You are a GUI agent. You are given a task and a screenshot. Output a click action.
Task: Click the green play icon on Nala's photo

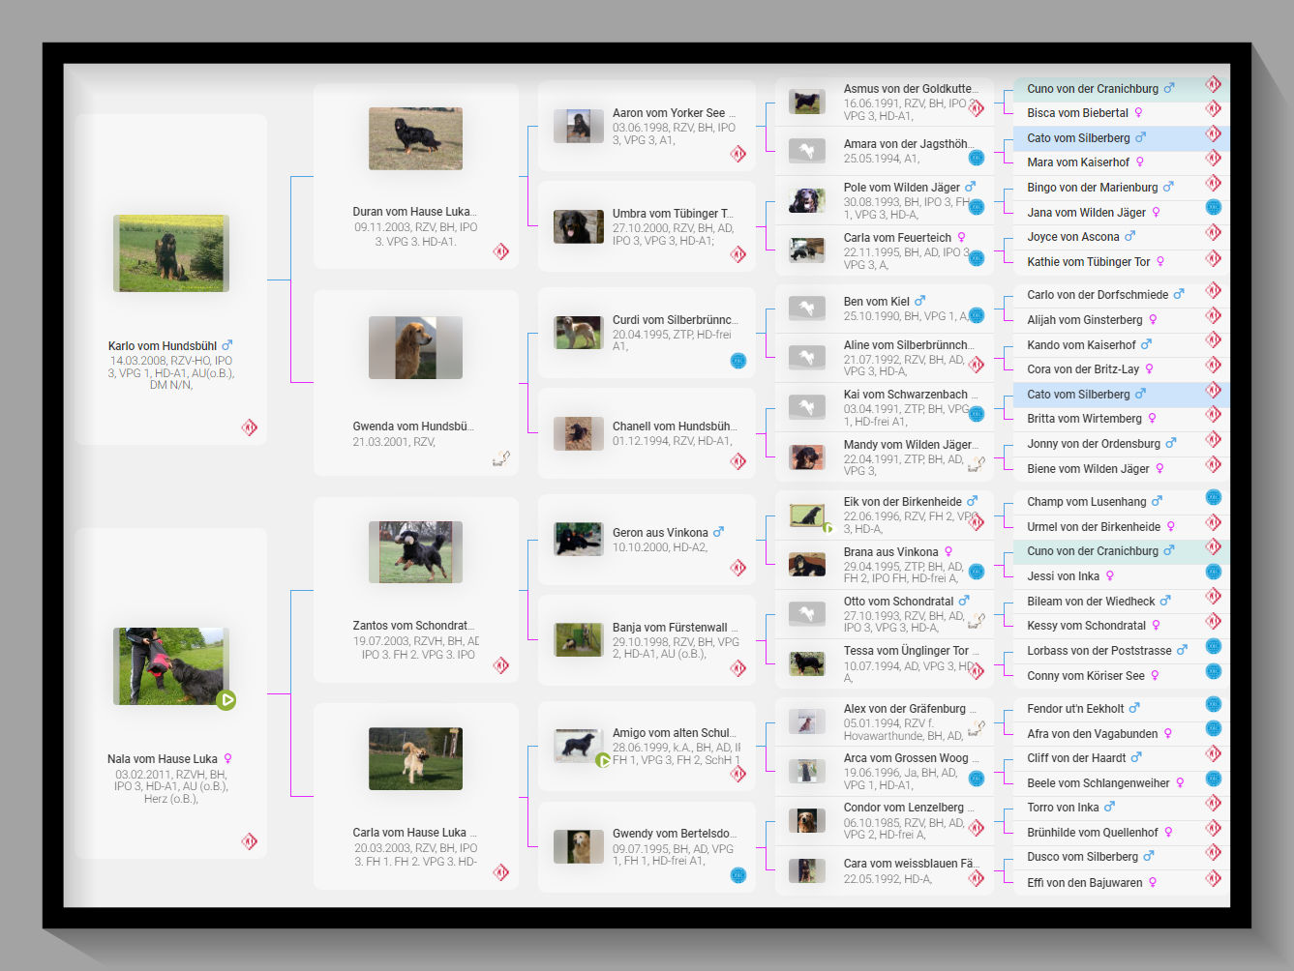pos(226,699)
